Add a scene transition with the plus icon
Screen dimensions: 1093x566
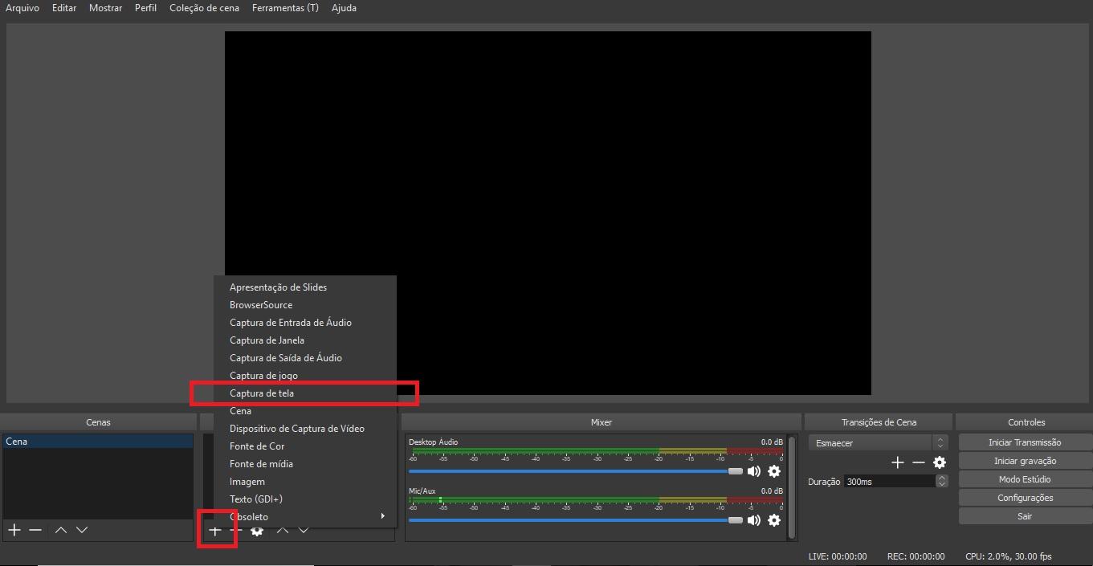898,462
